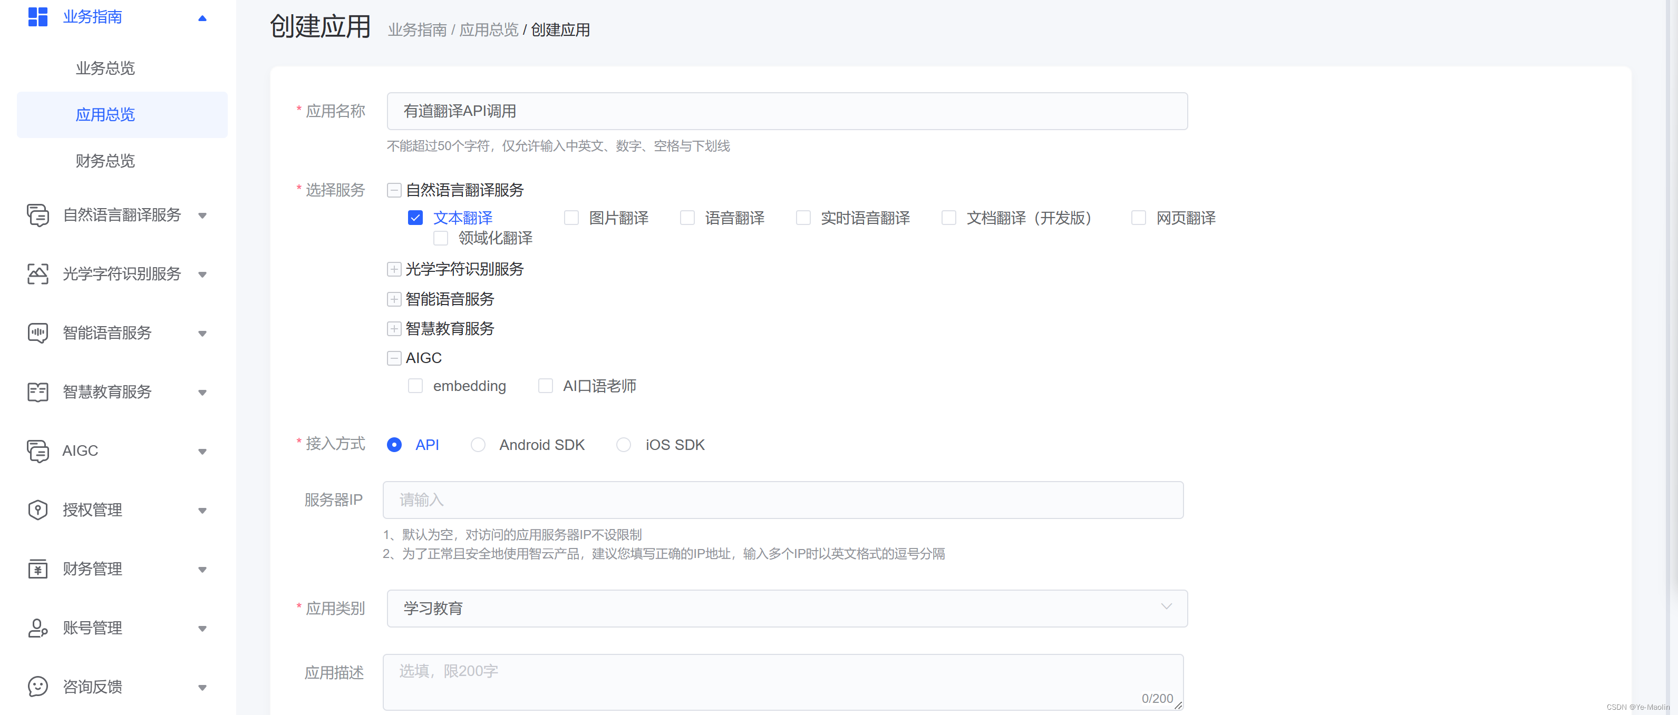The height and width of the screenshot is (715, 1678).
Task: Click the 智能语音服务 sidebar icon
Action: click(38, 333)
